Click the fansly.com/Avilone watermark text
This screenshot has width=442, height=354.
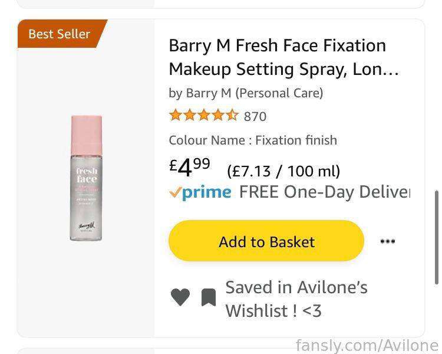pyautogui.click(x=367, y=345)
